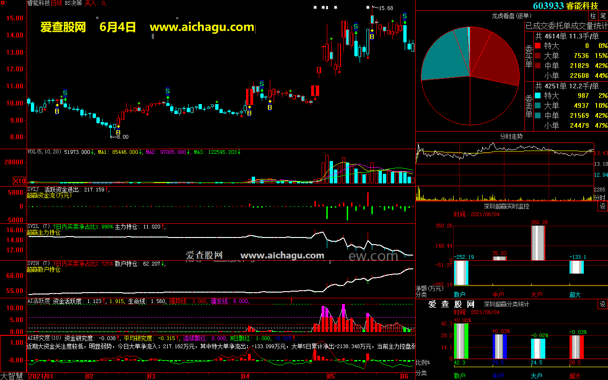Click the 大户 350.26 bar in realtime monitor

tap(538, 243)
